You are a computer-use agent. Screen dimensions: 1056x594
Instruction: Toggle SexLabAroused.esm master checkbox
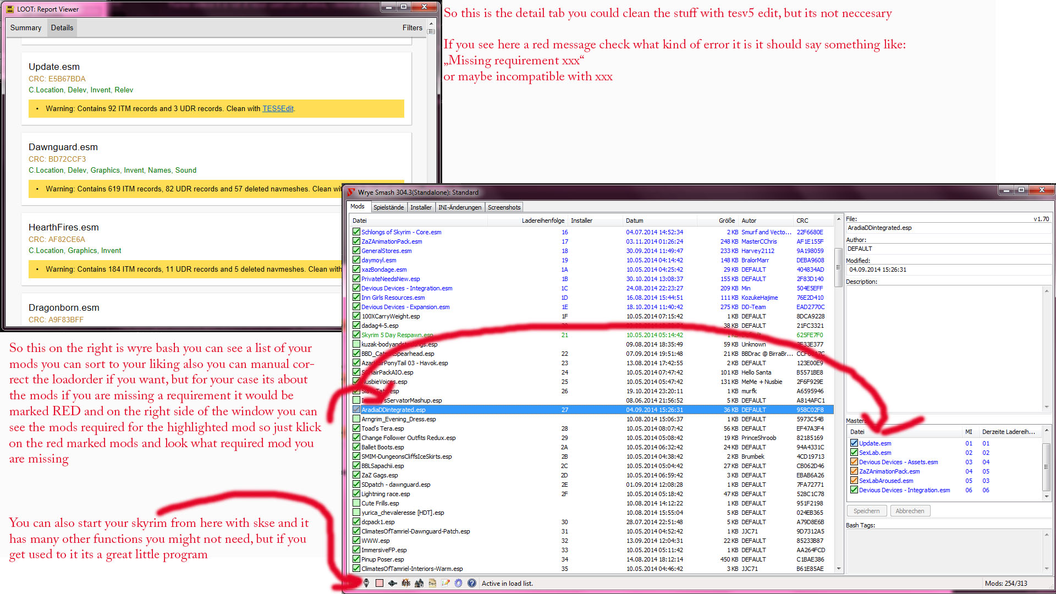click(x=854, y=481)
